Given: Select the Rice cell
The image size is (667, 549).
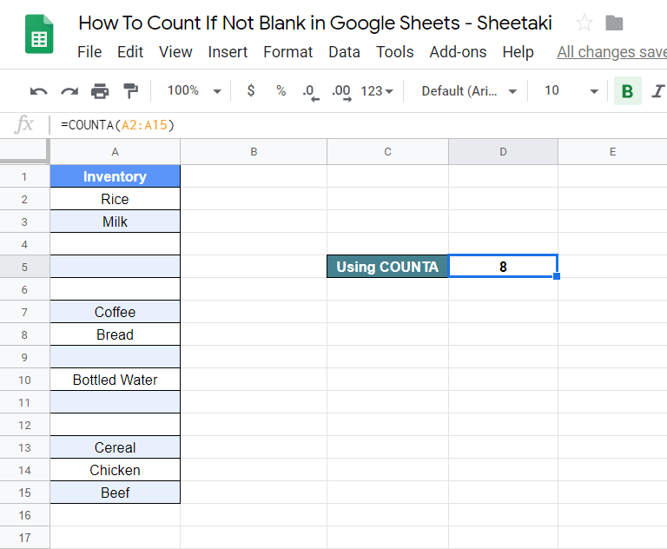Looking at the screenshot, I should (115, 199).
